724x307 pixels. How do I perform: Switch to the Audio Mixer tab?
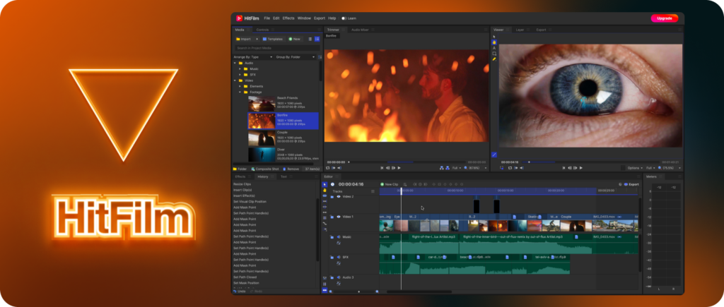click(360, 30)
